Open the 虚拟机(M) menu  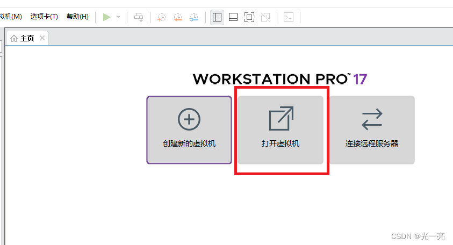pos(11,17)
